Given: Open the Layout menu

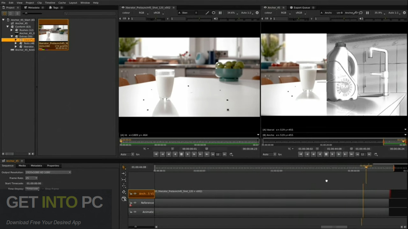Looking at the screenshot, I should coord(73,3).
